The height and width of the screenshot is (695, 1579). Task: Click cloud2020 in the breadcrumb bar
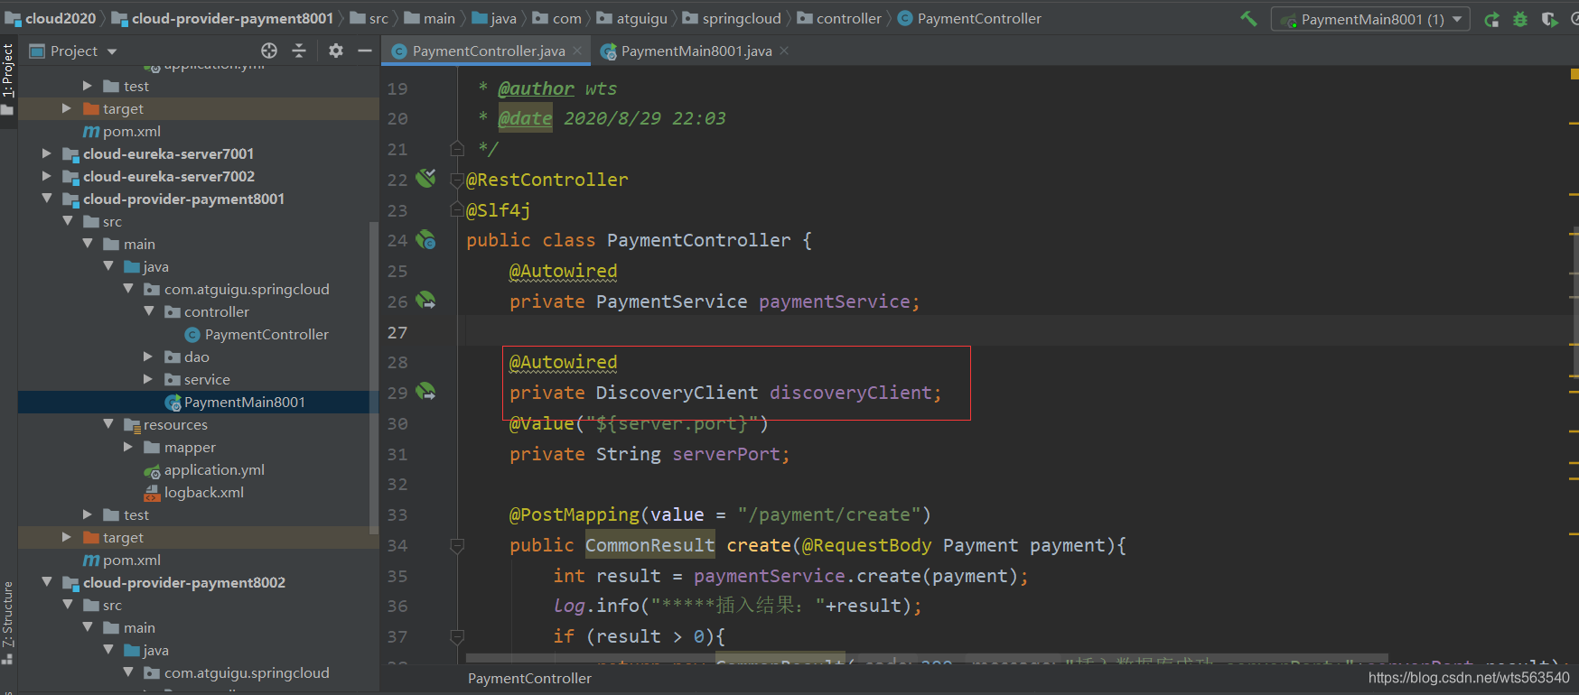pyautogui.click(x=51, y=18)
